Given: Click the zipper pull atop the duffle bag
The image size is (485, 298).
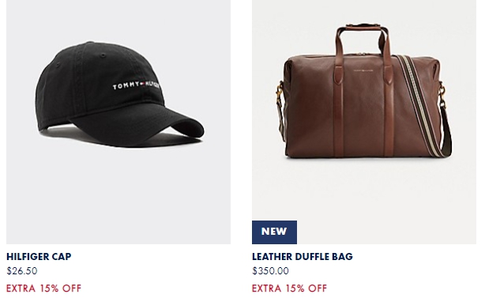Looking at the screenshot, I should click(360, 54).
